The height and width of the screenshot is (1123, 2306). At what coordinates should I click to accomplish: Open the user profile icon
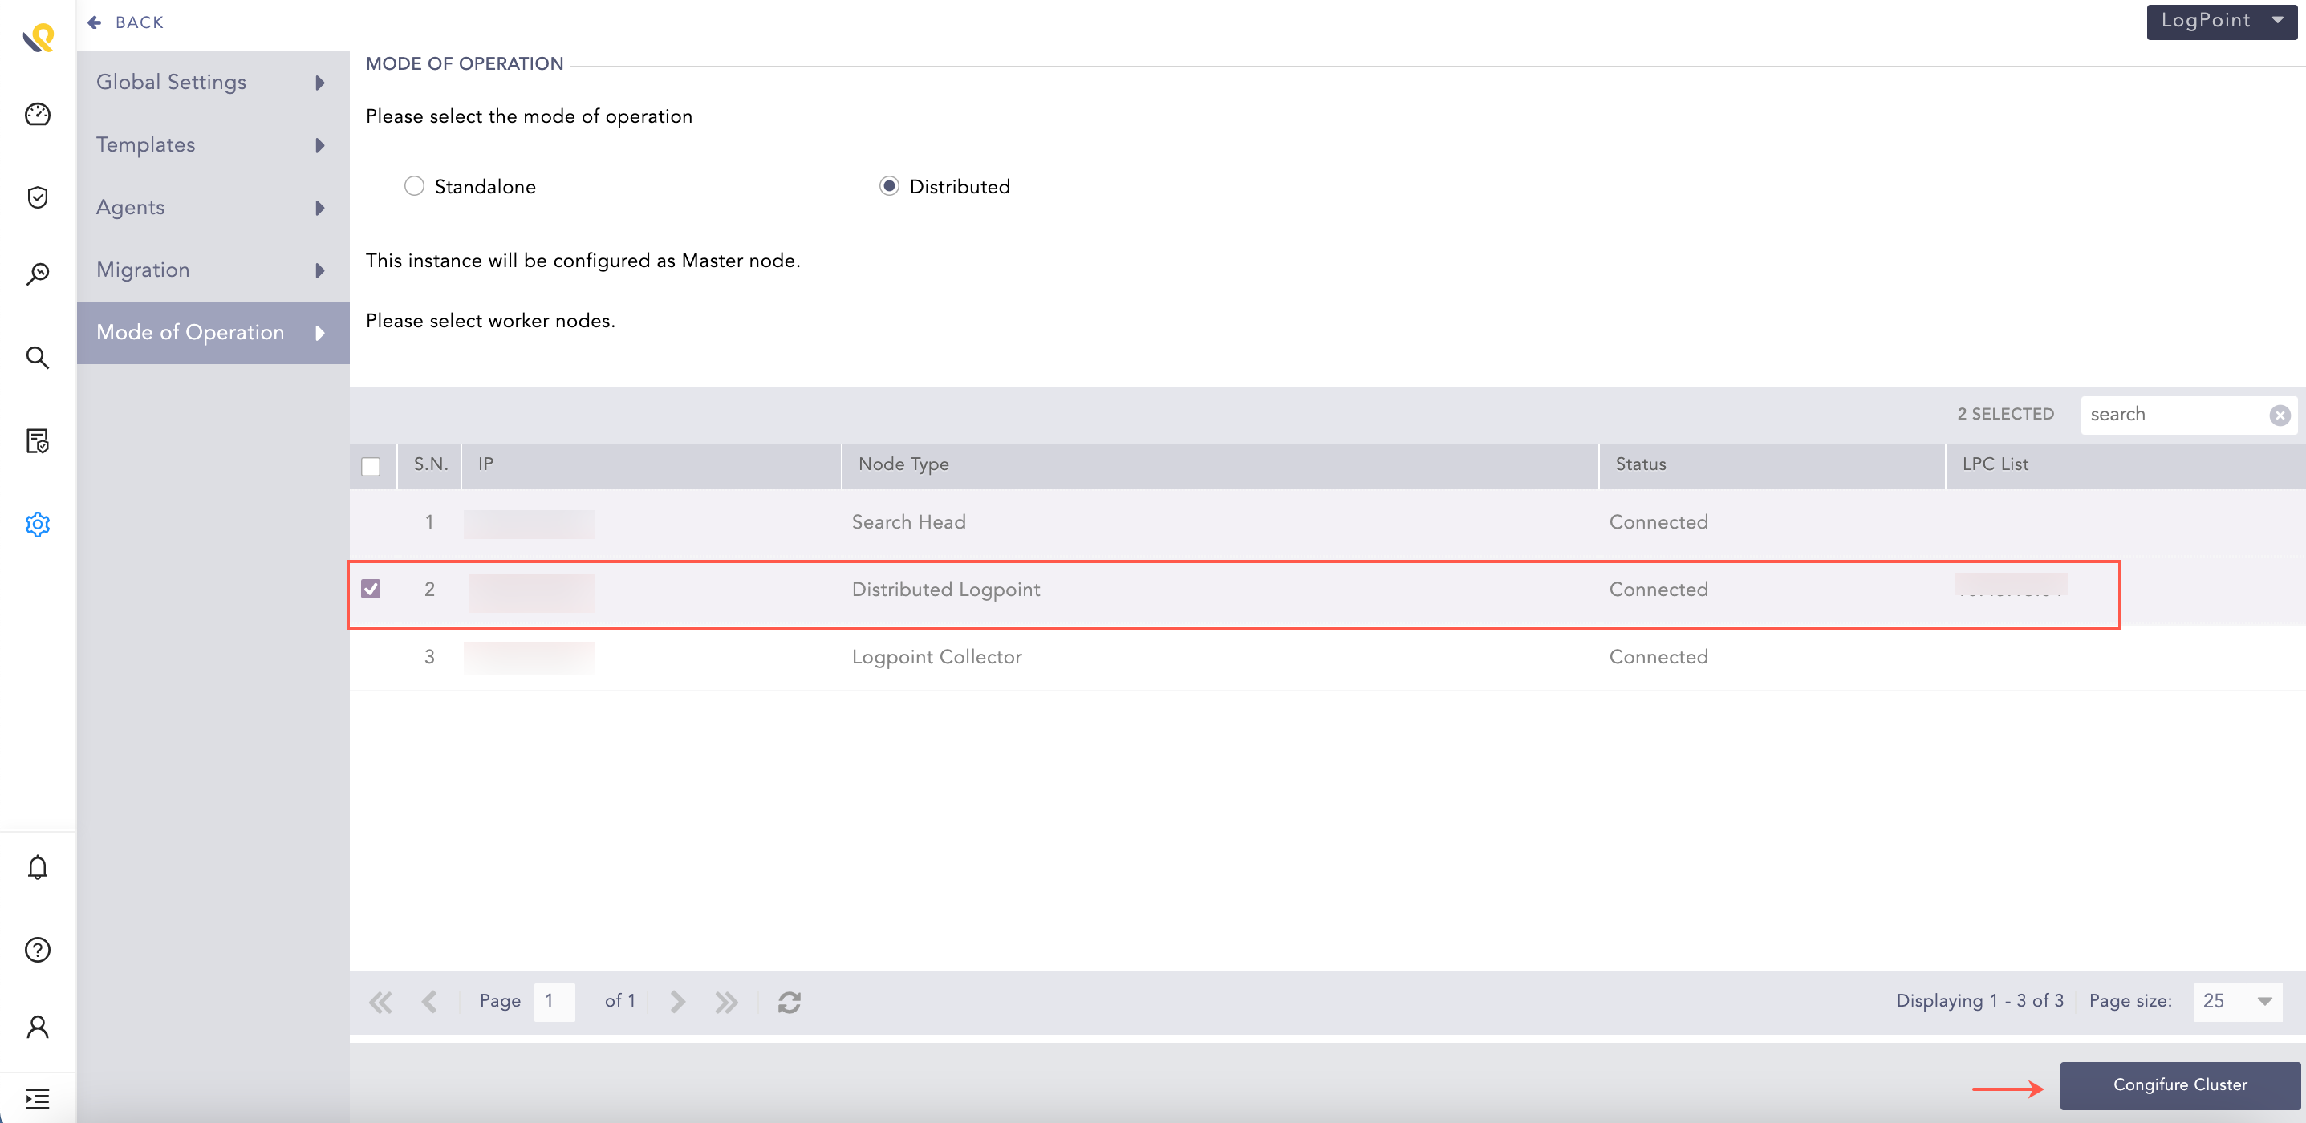click(x=38, y=1025)
